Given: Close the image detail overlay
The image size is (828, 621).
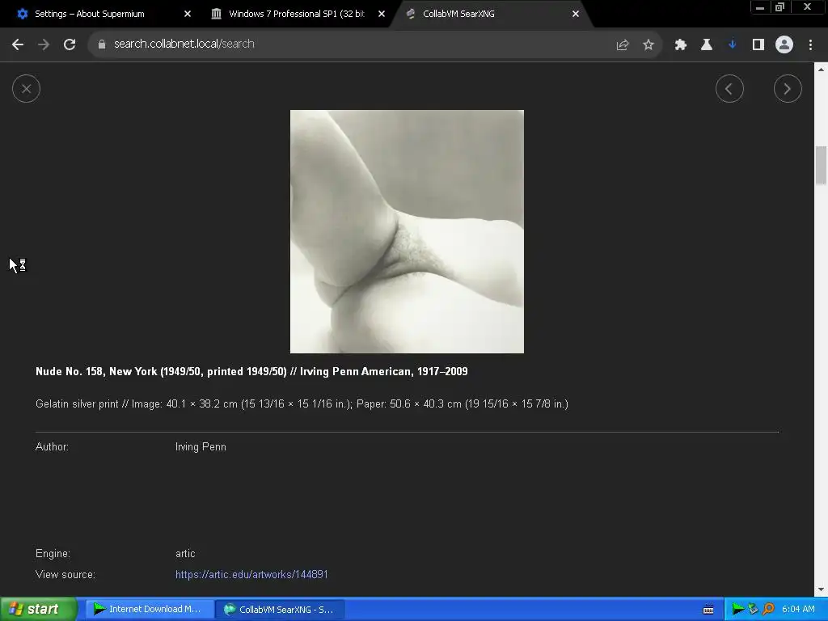Looking at the screenshot, I should click(26, 89).
